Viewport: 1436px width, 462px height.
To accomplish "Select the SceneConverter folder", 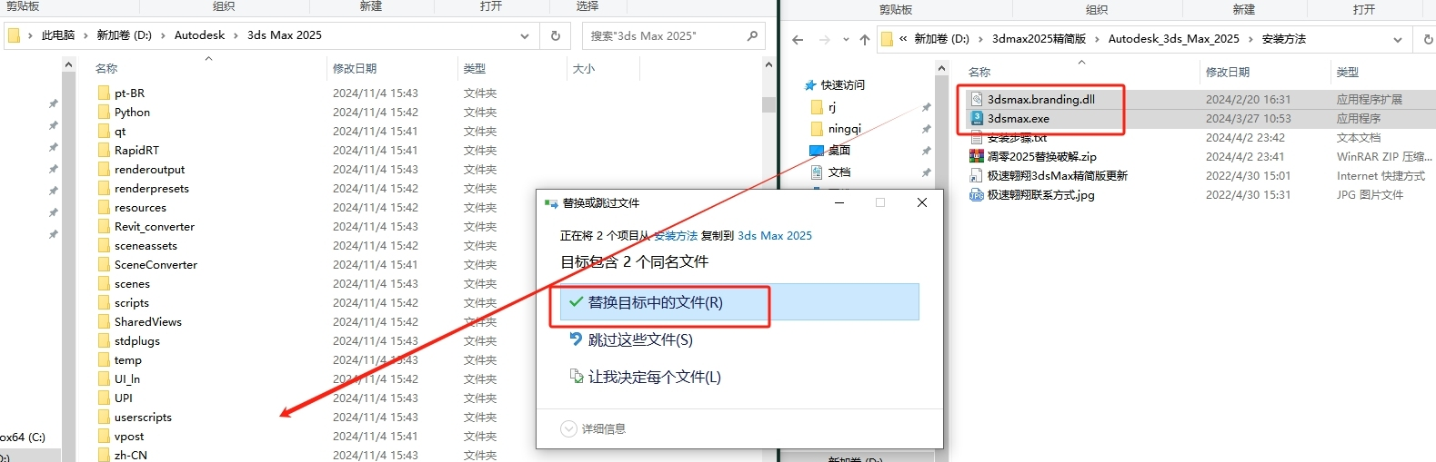I will point(156,264).
